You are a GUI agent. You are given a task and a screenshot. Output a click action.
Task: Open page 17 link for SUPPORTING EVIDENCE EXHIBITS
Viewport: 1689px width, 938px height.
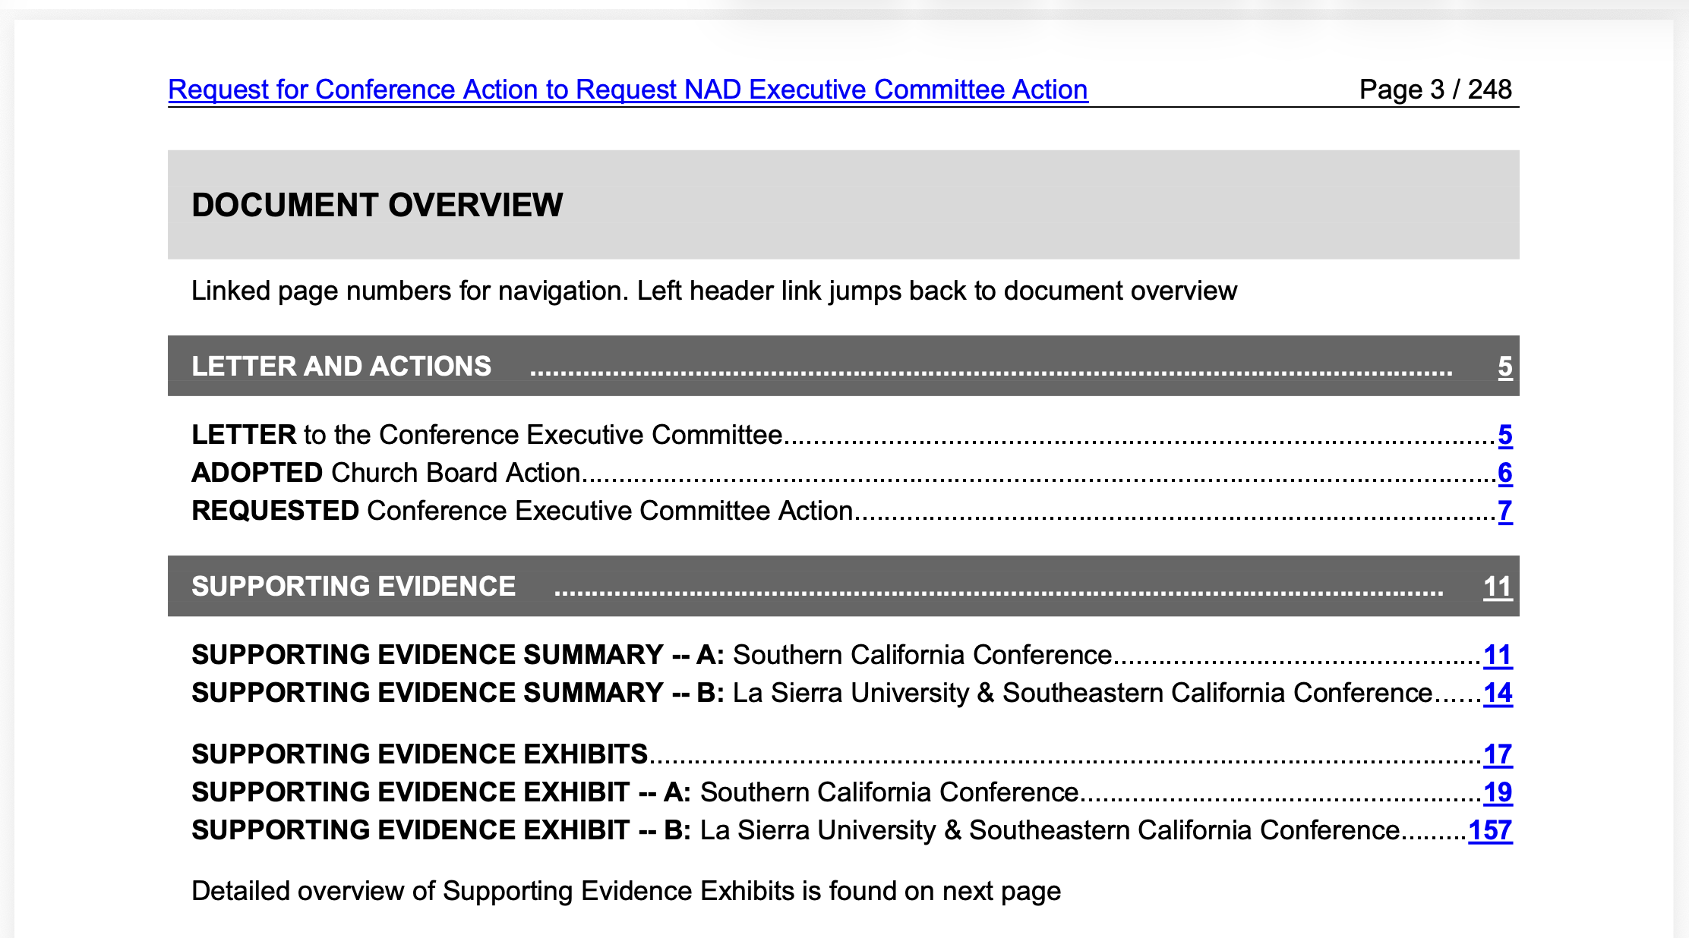coord(1498,754)
